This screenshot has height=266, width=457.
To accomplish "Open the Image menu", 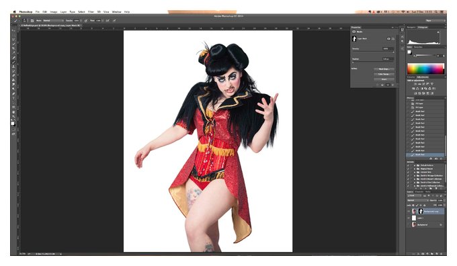I will pos(54,12).
